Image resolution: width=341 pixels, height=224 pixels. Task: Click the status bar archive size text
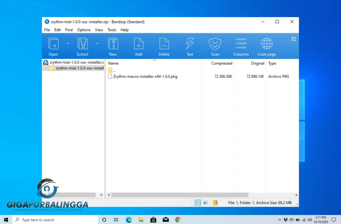click(260, 202)
